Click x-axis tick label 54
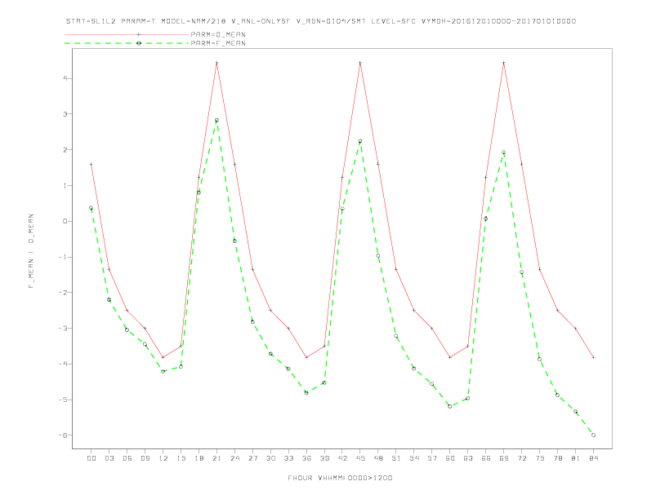The width and height of the screenshot is (647, 499). tap(414, 458)
